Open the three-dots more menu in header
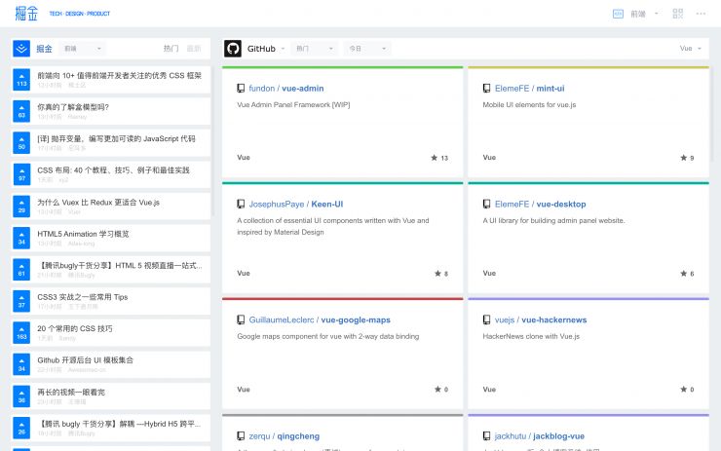The image size is (721, 451). (701, 14)
